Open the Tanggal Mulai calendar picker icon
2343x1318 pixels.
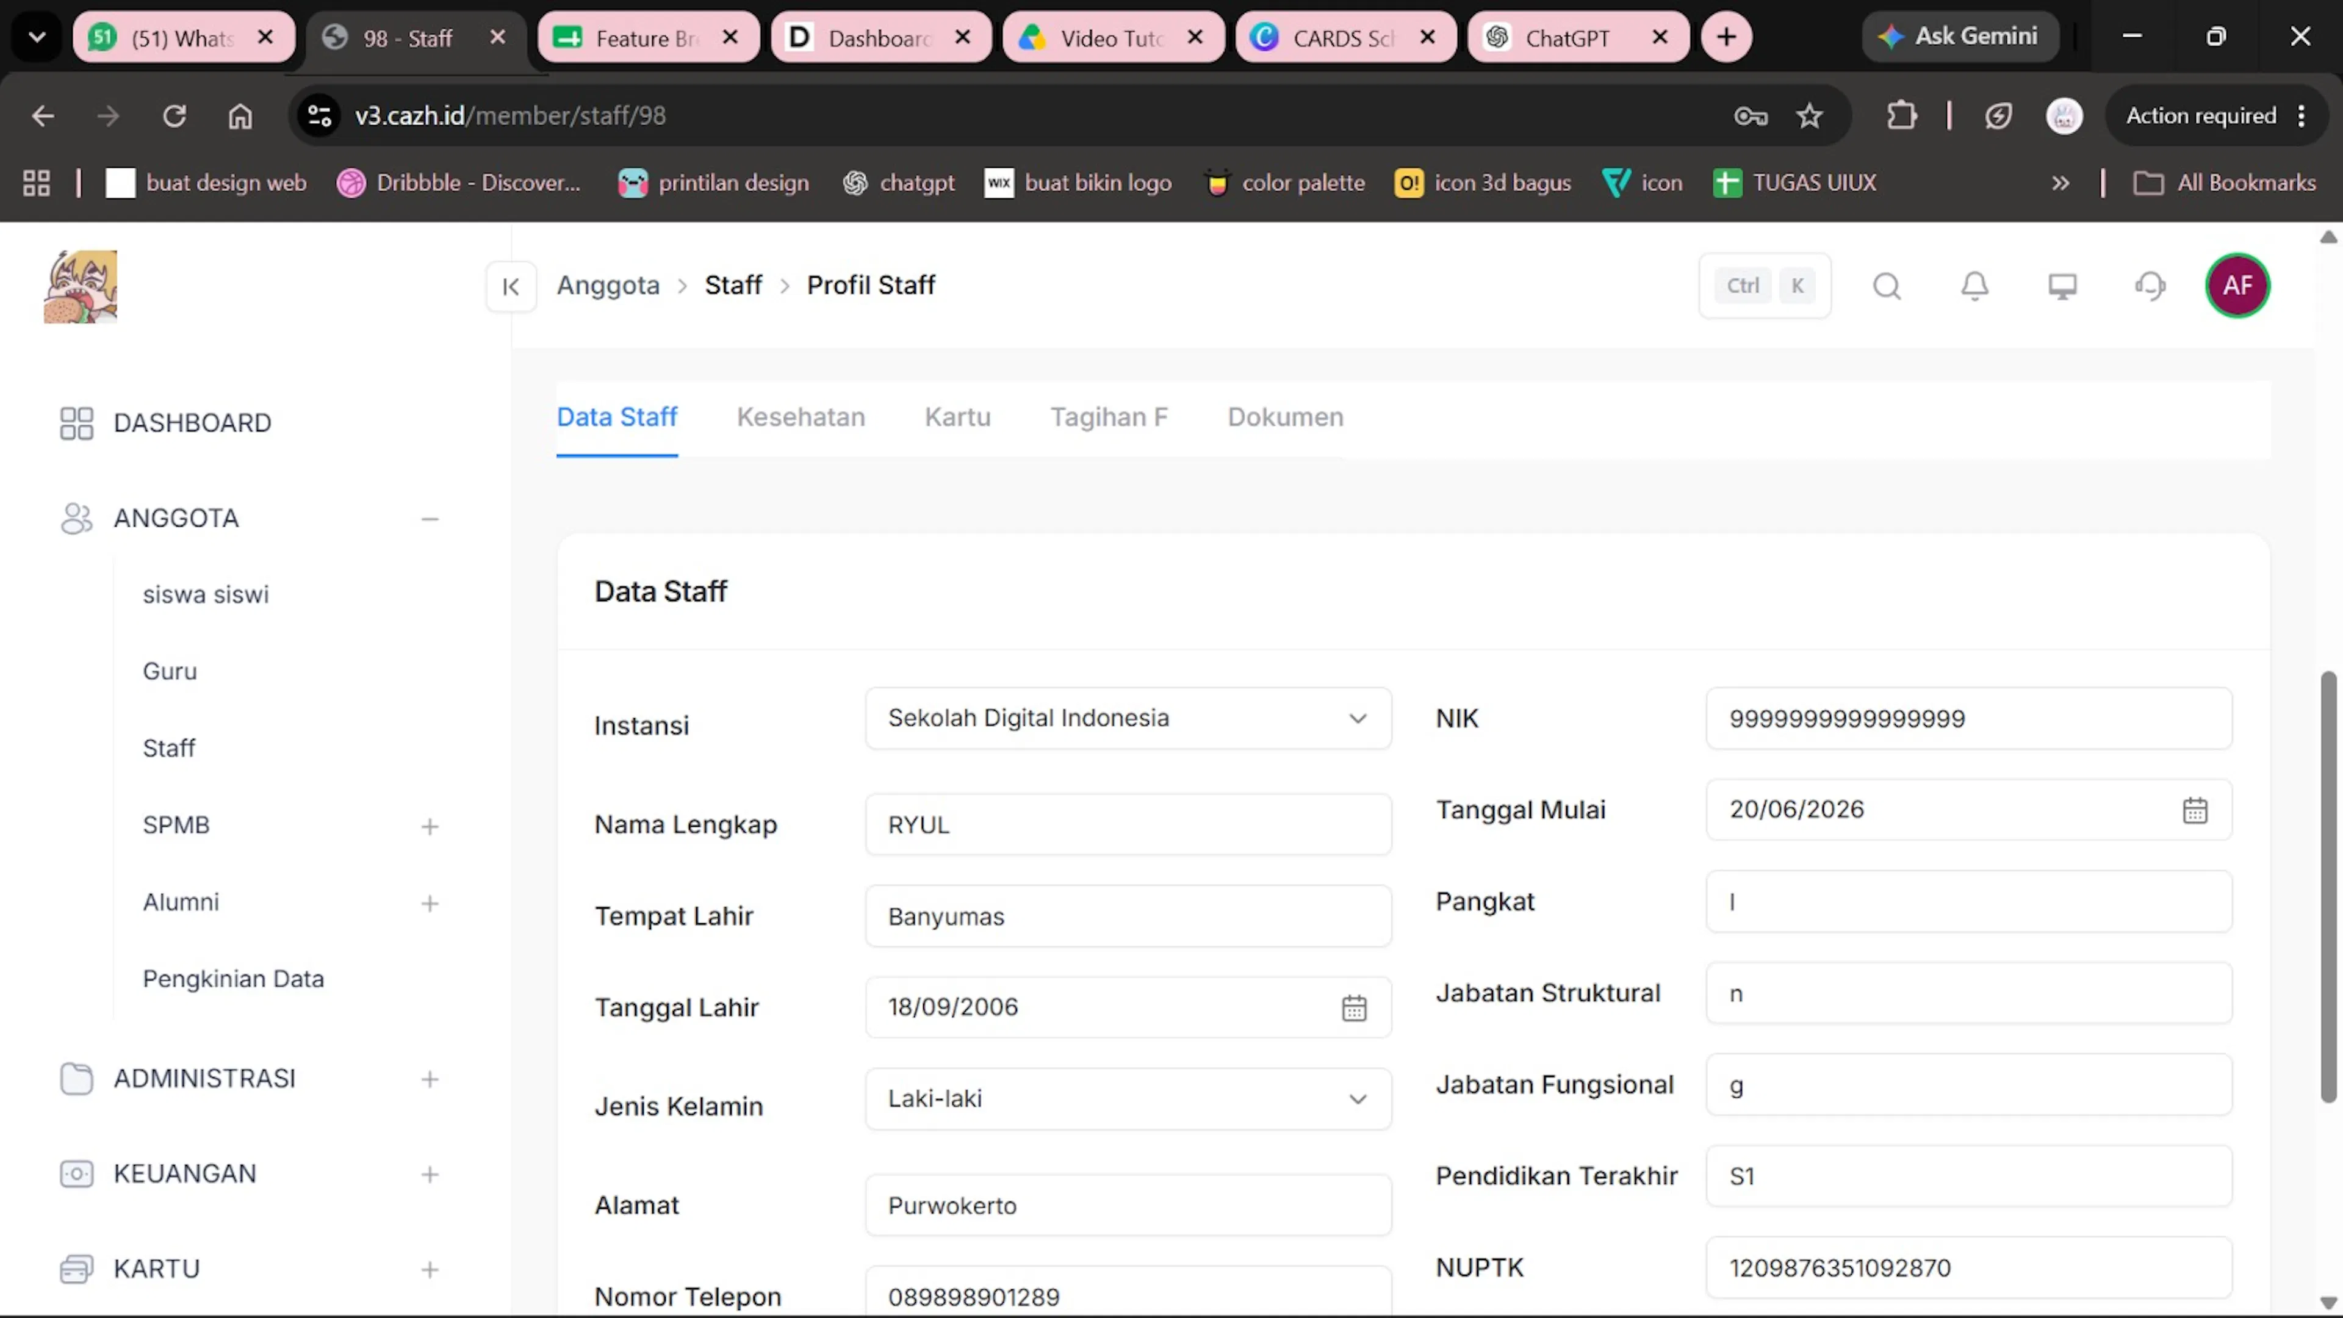coord(2195,810)
